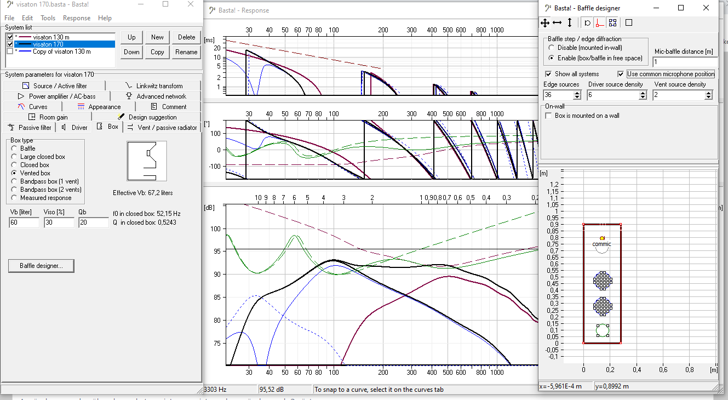Open the Edit menu
This screenshot has width=728, height=400.
[x=27, y=18]
